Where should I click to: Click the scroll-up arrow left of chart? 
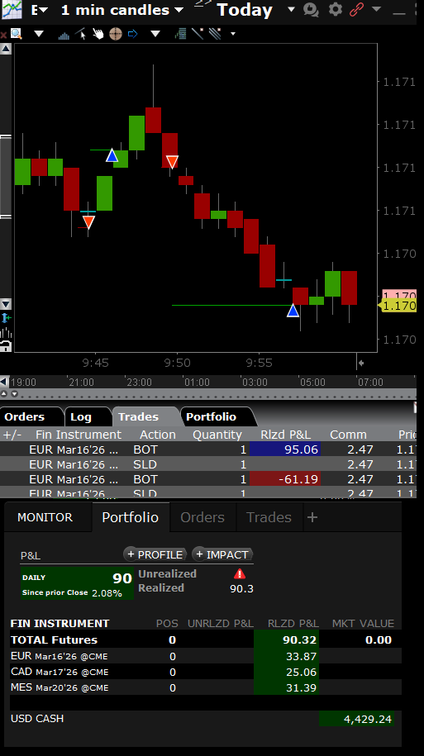(x=6, y=49)
